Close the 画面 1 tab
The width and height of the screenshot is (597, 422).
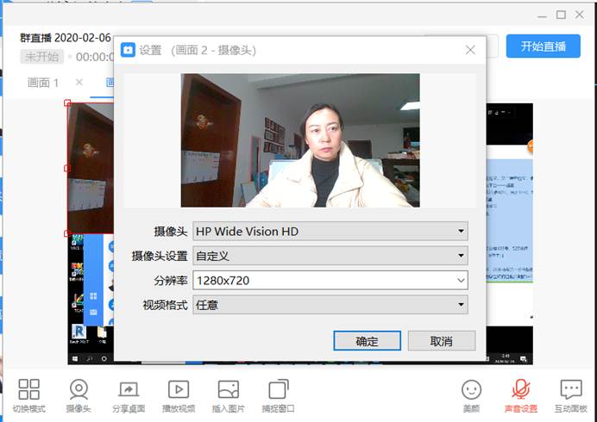tap(79, 83)
